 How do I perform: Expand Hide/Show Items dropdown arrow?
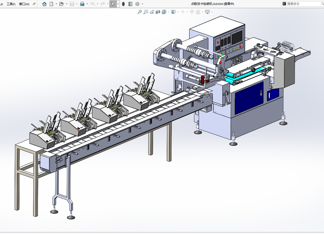187,12
